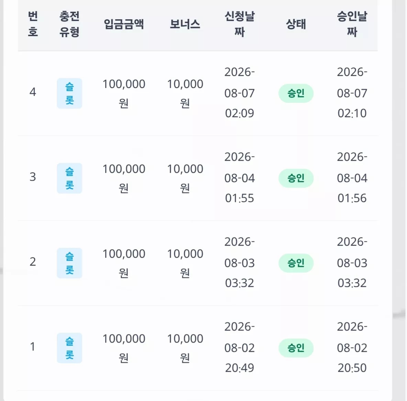Click the 입금금액 column header
Screen dimensions: 407x401
point(124,24)
